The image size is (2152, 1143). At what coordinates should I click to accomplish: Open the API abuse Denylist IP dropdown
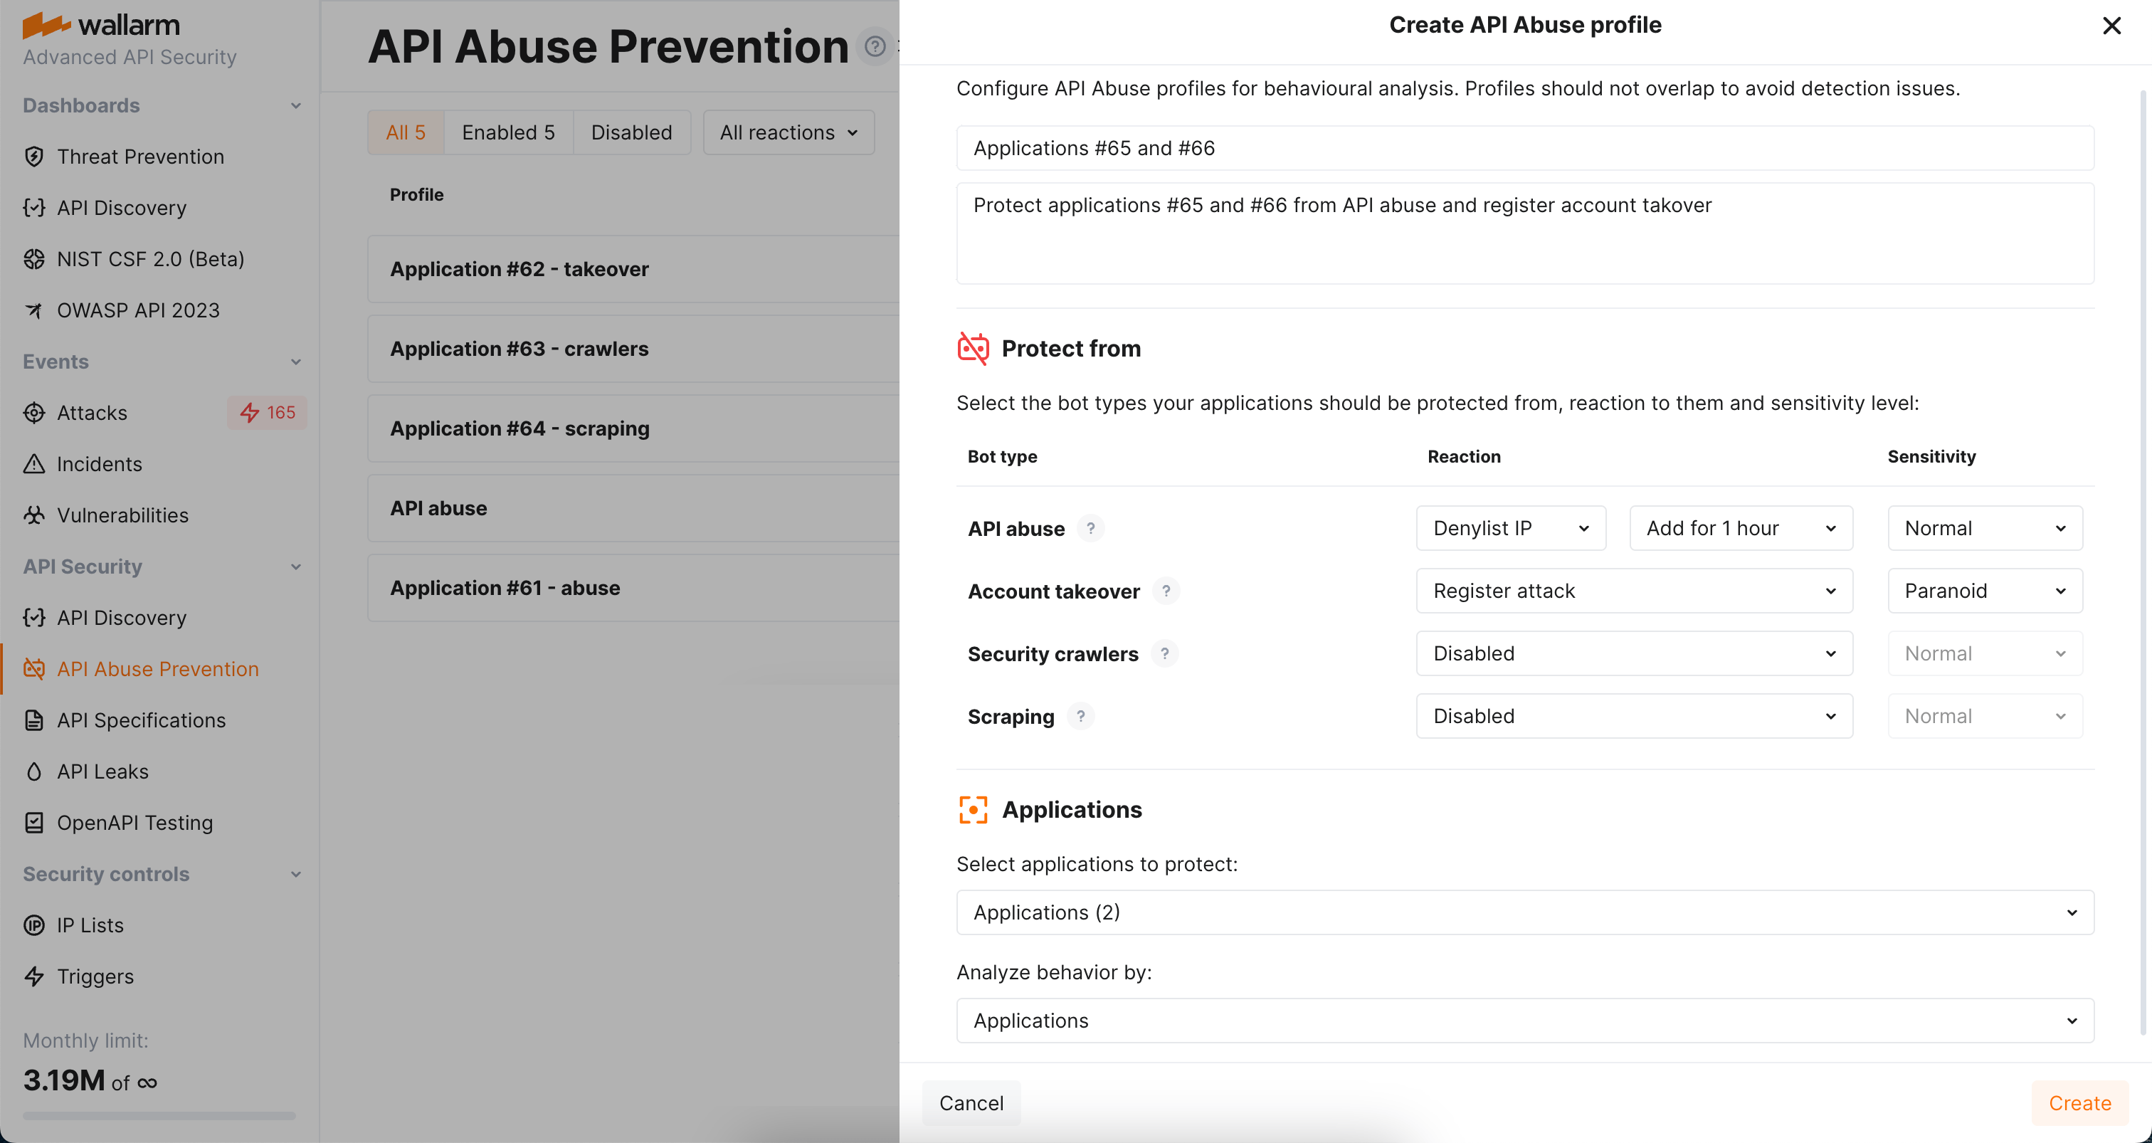(1509, 528)
